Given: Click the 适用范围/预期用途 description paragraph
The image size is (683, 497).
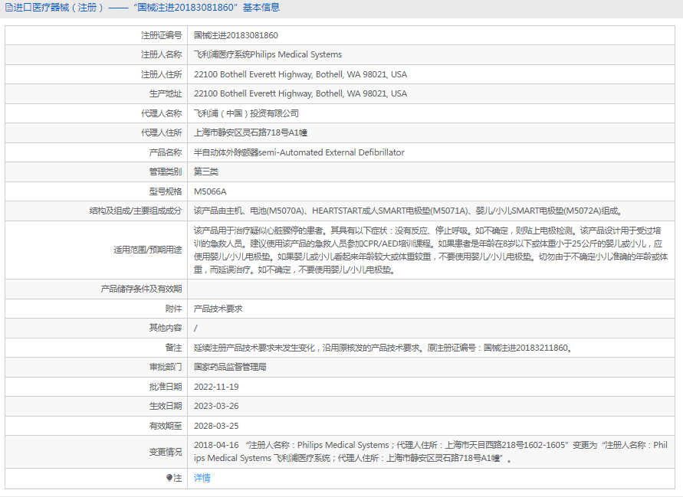Looking at the screenshot, I should coord(429,250).
